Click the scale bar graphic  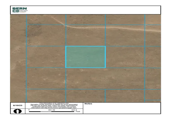point(52,112)
